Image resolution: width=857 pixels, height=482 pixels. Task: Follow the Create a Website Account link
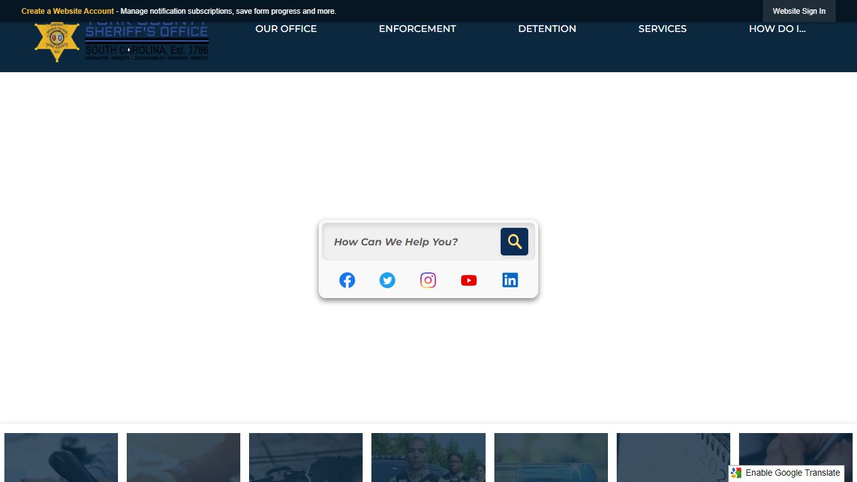[68, 11]
